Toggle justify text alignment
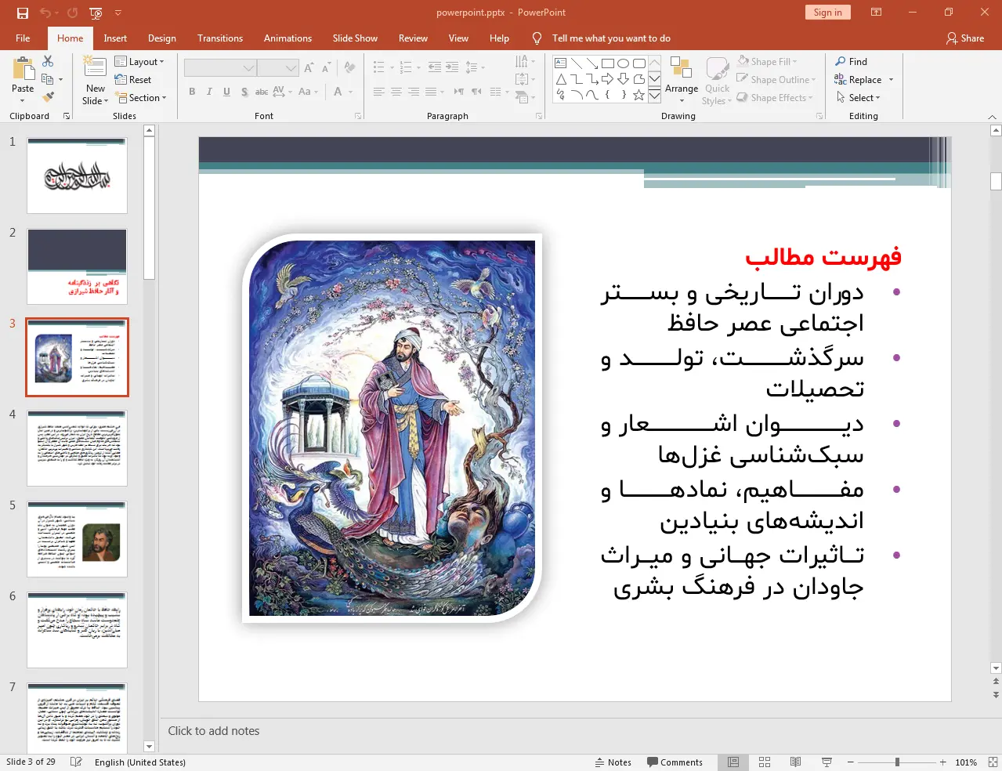This screenshot has width=1002, height=771. click(x=430, y=92)
